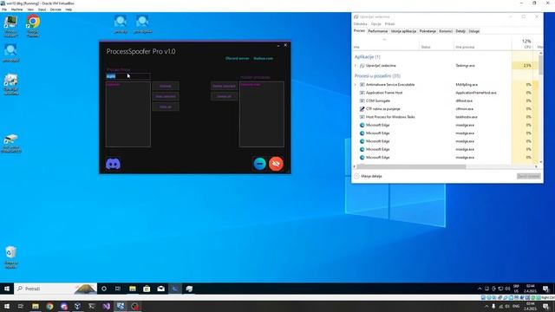Switch to the Detalji tab
Screen dimensions: 555x312
[x=460, y=31]
